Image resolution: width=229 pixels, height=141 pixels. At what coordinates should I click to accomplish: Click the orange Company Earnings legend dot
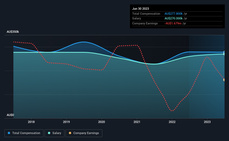click(x=70, y=133)
